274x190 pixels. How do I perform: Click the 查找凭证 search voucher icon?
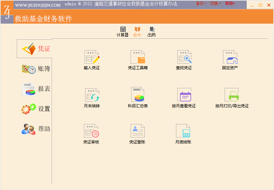(184, 57)
